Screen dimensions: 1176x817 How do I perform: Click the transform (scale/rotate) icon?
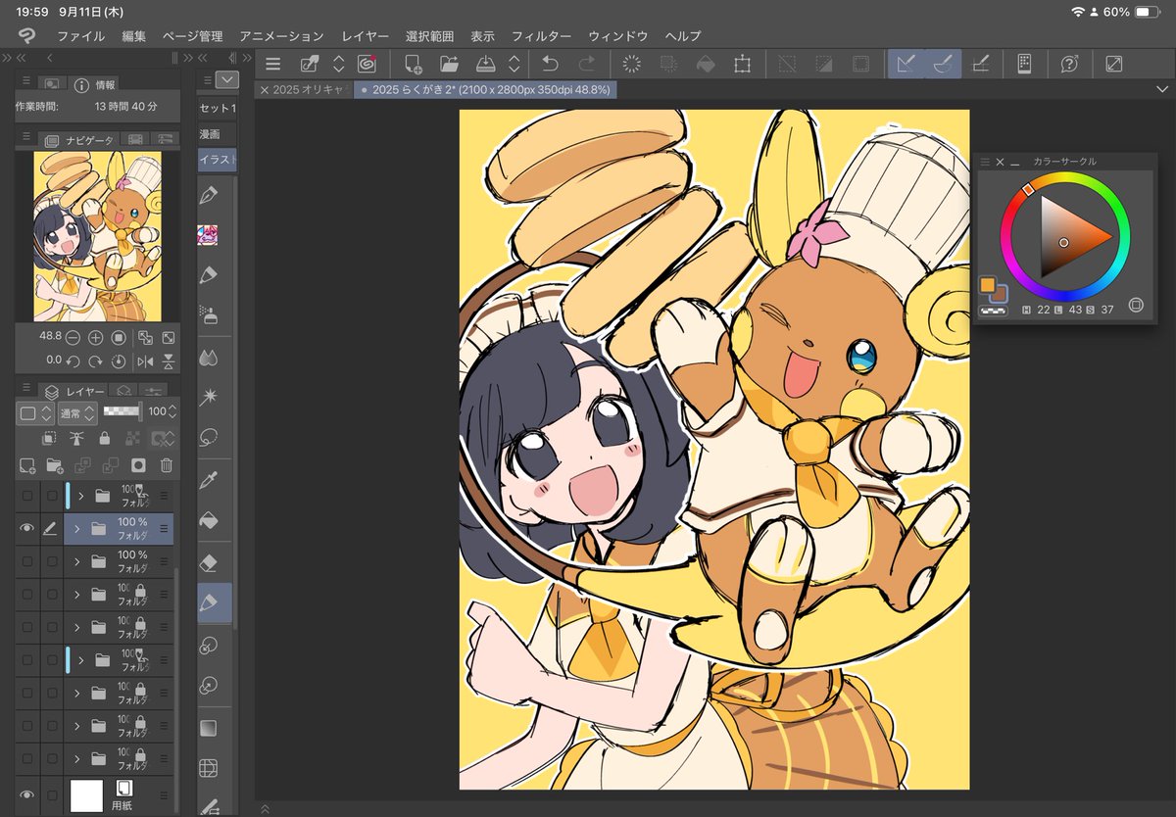click(742, 65)
